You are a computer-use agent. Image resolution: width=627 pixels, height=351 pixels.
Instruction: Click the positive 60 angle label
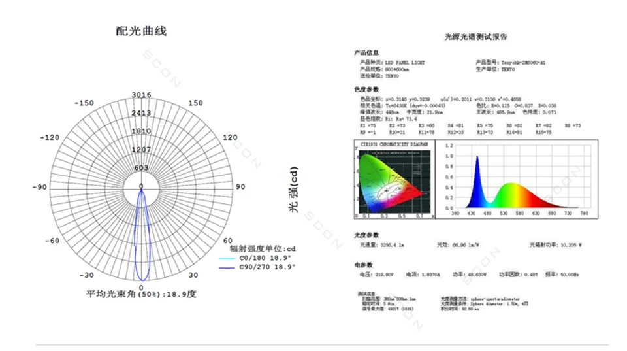(x=227, y=241)
